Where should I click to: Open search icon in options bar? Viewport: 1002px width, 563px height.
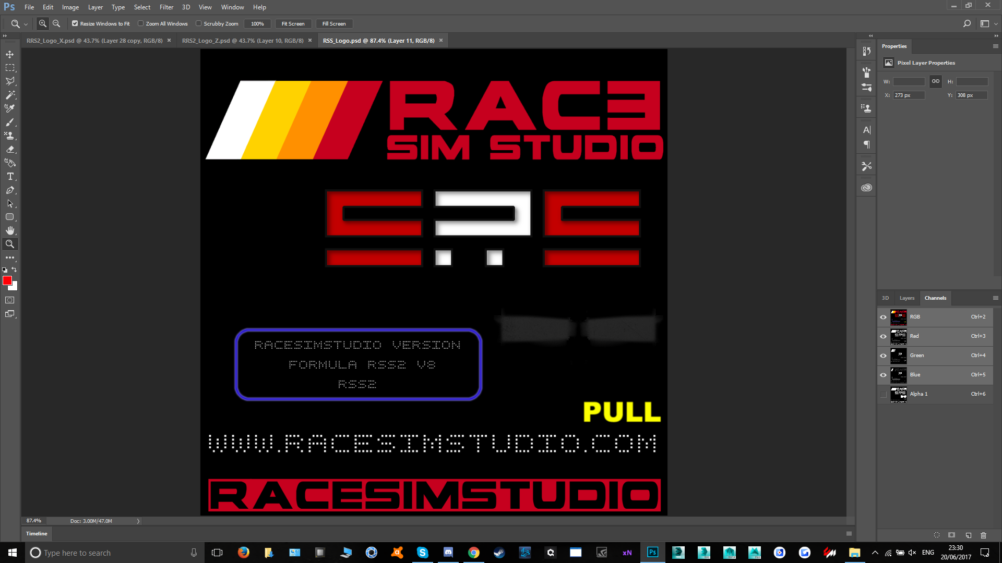[967, 23]
